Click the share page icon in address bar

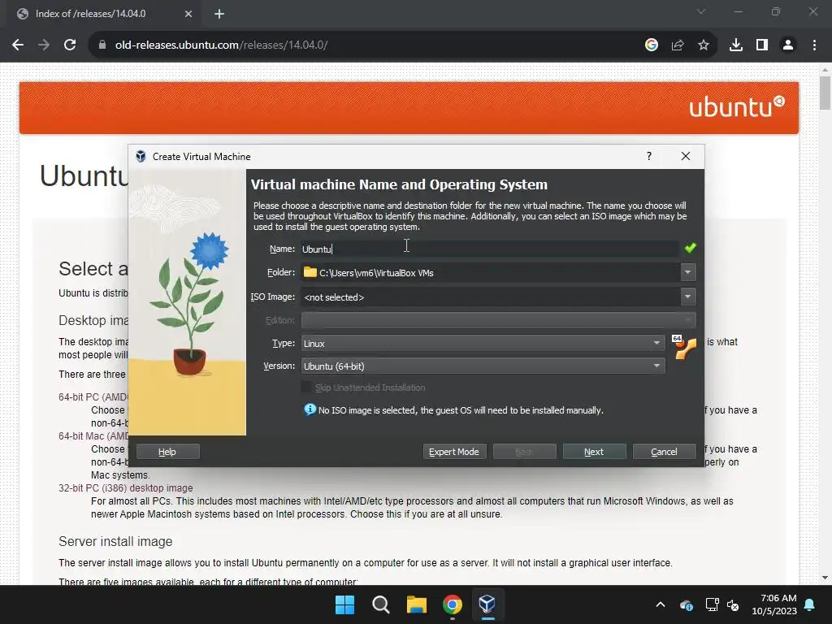[678, 45]
